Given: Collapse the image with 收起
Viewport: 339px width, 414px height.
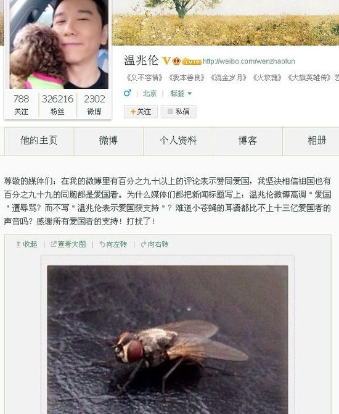Looking at the screenshot, I should click(x=27, y=244).
